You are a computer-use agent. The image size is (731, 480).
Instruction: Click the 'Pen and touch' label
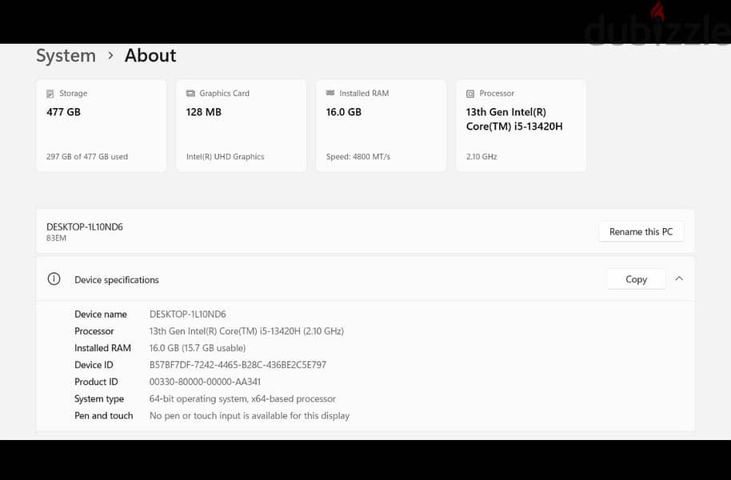103,416
